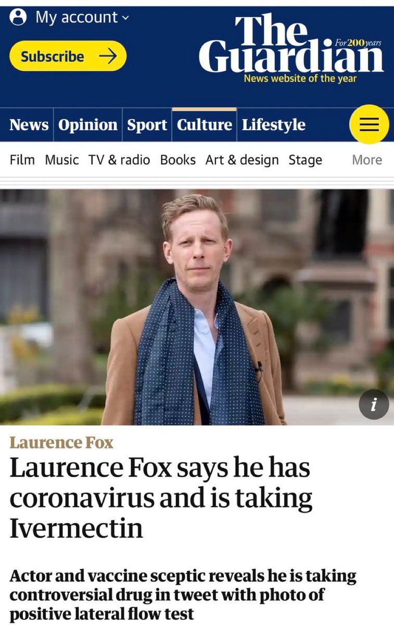Viewport: 394px width, 625px height.
Task: Select the Culture section tab
Action: (x=205, y=125)
